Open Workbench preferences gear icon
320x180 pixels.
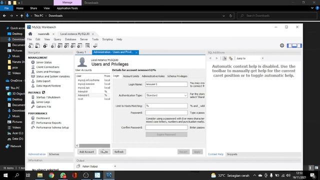coord(282,45)
